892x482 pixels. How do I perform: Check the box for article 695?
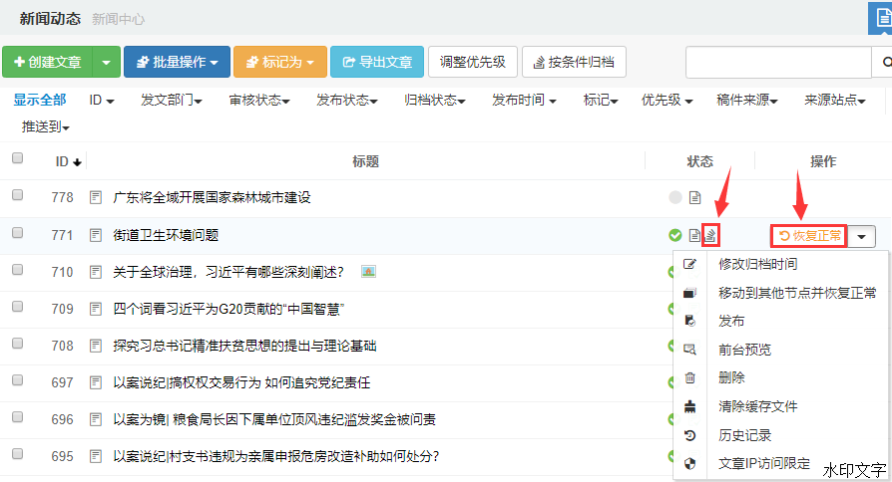pos(18,454)
